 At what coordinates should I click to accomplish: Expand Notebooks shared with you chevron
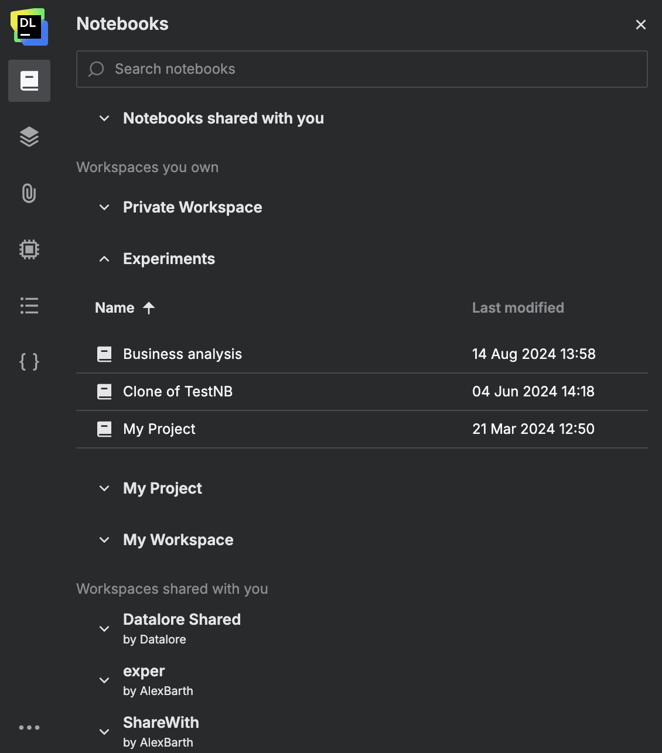104,118
